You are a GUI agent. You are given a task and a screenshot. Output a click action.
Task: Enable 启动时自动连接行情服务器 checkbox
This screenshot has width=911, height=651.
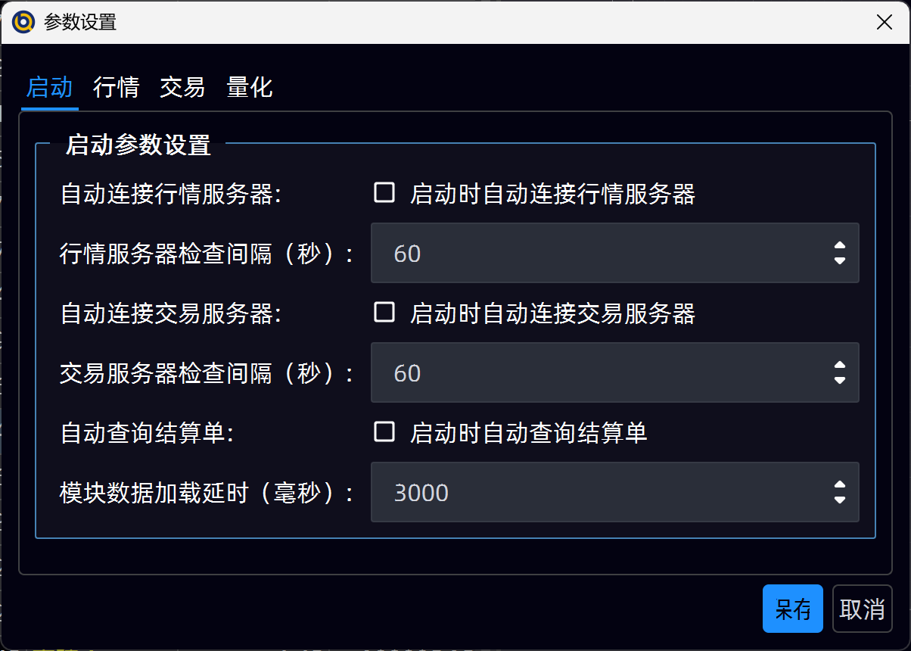click(x=384, y=193)
